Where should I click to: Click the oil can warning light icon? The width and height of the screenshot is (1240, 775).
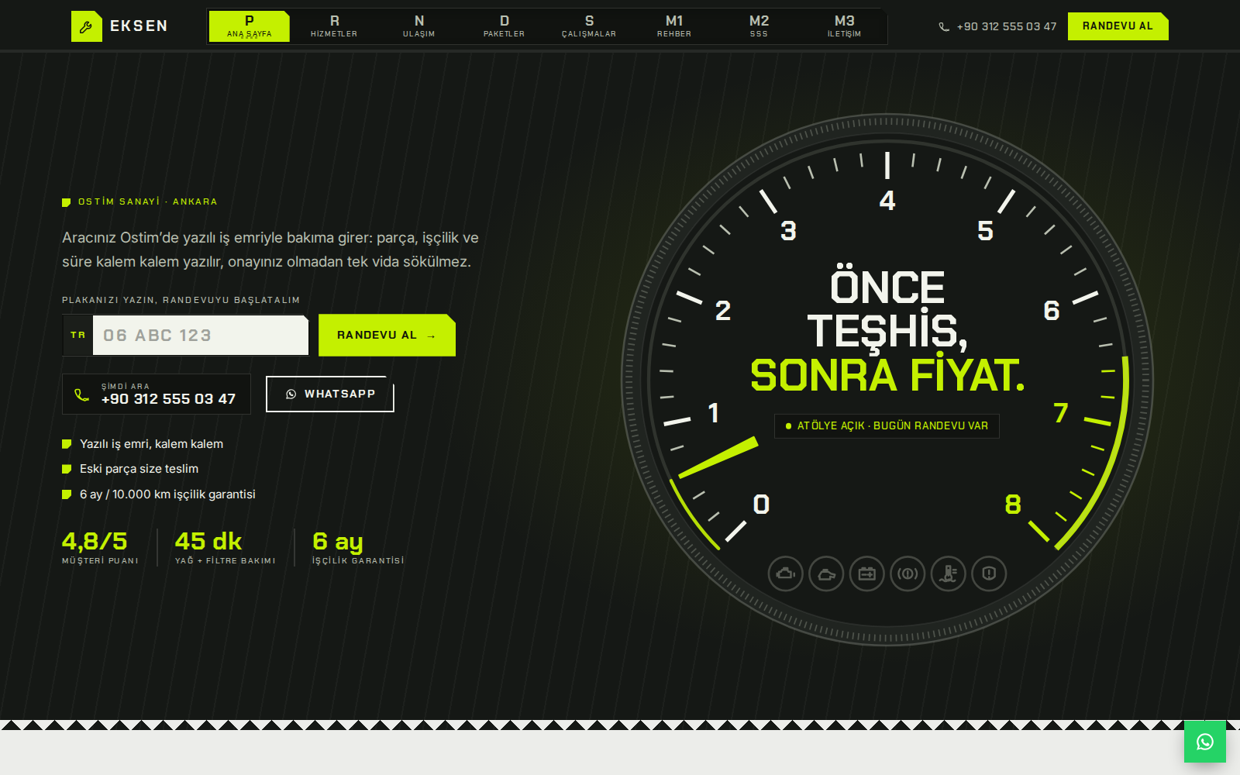(826, 573)
